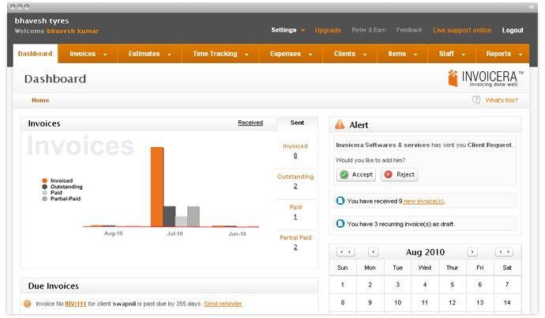This screenshot has width=545, height=318.
Task: Expand the Settings dropdown
Action: click(288, 30)
